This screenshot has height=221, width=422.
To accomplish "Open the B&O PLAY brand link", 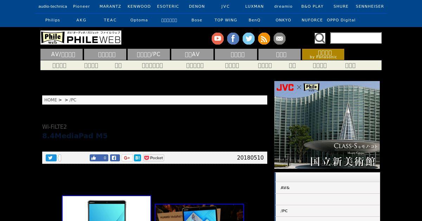I will pos(312,6).
